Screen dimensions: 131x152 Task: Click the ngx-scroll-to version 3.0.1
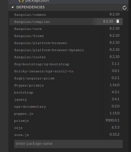pyautogui.click(x=116, y=71)
